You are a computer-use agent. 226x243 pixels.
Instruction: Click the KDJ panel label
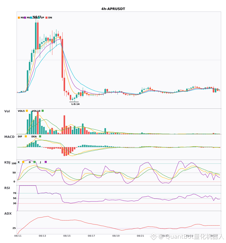[x=7, y=162]
